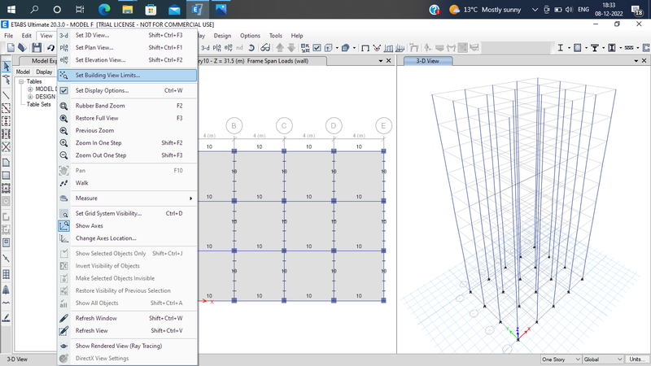Click the New Model toolbar icon
Screen dimensions: 651x366
click(x=11, y=48)
